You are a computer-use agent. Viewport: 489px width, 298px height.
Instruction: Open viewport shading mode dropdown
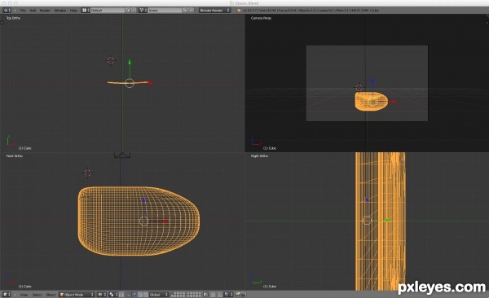[x=102, y=295]
